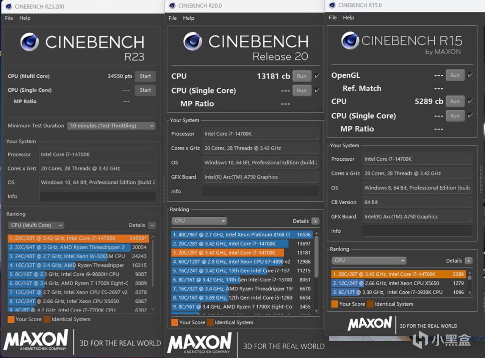The image size is (485, 358).
Task: Select the Xeon E5-2697 v2 row in R23
Action: pos(78,292)
